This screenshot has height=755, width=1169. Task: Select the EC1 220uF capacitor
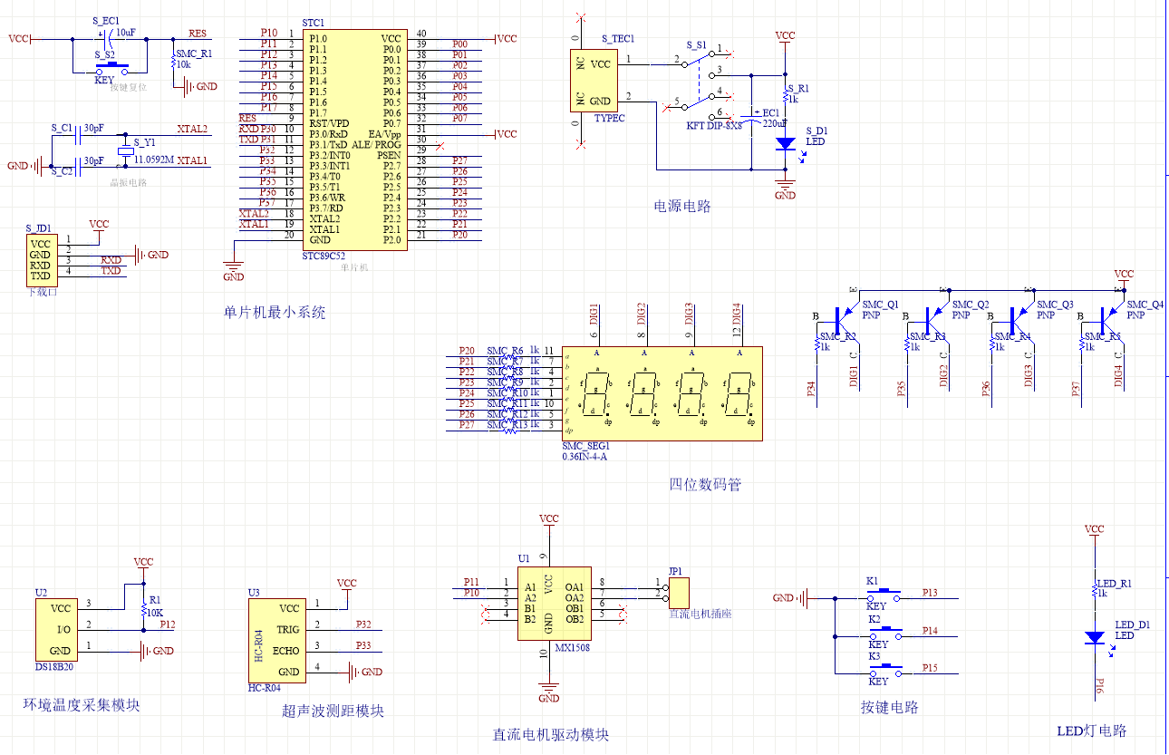pos(750,116)
